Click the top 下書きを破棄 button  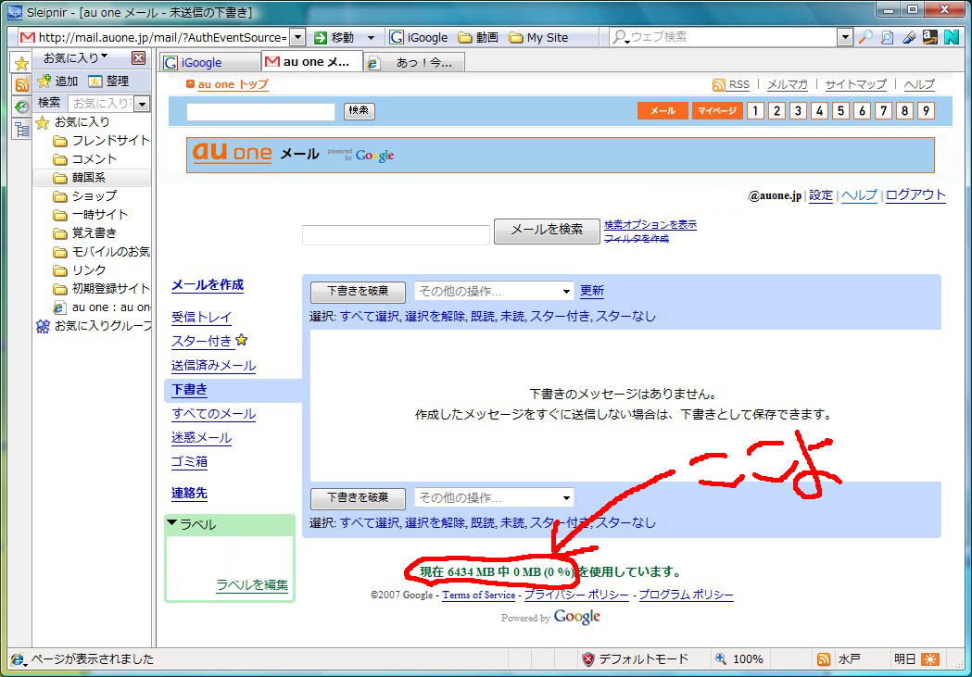[x=358, y=291]
